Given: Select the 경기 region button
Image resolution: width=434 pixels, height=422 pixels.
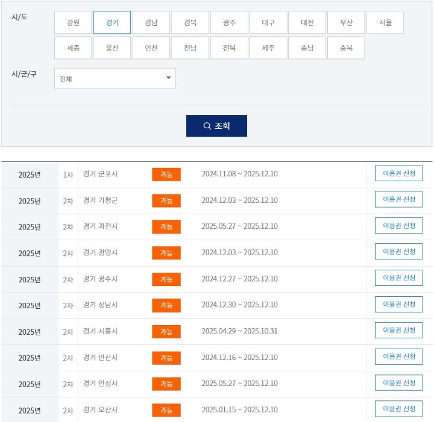Looking at the screenshot, I should click(112, 22).
